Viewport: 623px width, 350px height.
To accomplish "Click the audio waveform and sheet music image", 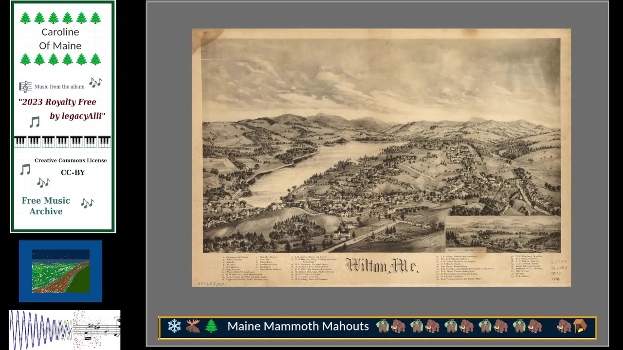I will pos(65,330).
